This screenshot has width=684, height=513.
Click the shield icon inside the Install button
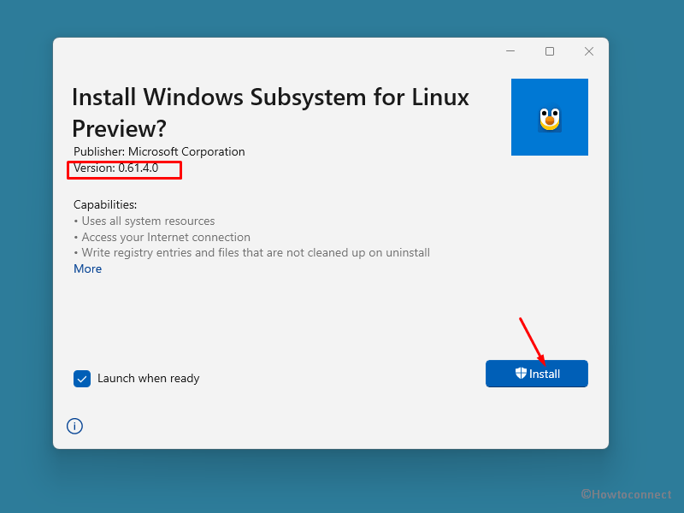tap(519, 374)
